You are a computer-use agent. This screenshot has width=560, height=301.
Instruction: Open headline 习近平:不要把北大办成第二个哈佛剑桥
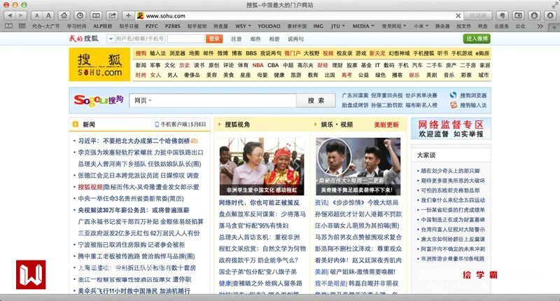point(134,141)
